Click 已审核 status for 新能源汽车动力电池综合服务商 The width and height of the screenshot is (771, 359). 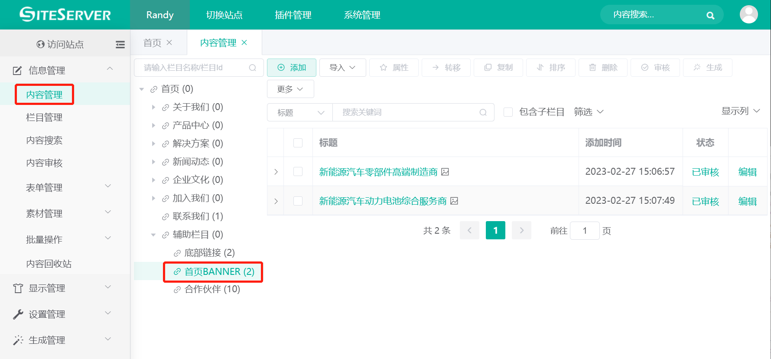[706, 202]
